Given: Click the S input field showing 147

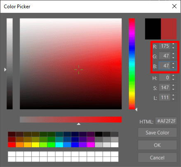Looking at the screenshot, I should [x=165, y=87].
